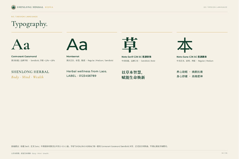This screenshot has width=239, height=159.
Task: Click the "Montserrat" font name
Action: pos(73,56)
